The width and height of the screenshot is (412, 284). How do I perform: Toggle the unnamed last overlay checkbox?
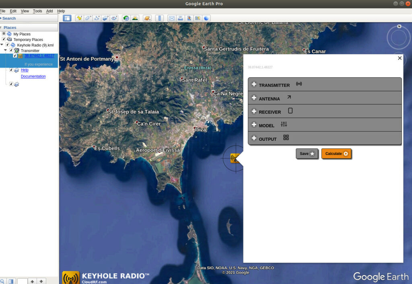[x=11, y=84]
